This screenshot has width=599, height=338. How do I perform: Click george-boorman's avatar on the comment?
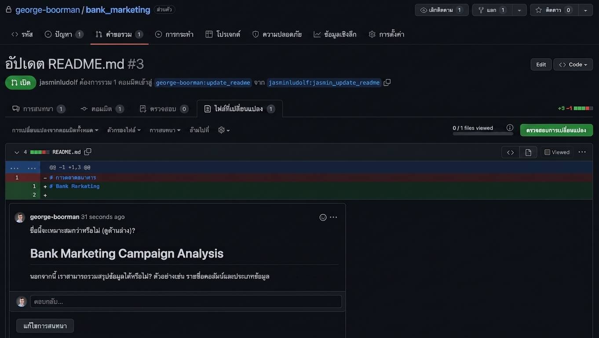(x=20, y=217)
